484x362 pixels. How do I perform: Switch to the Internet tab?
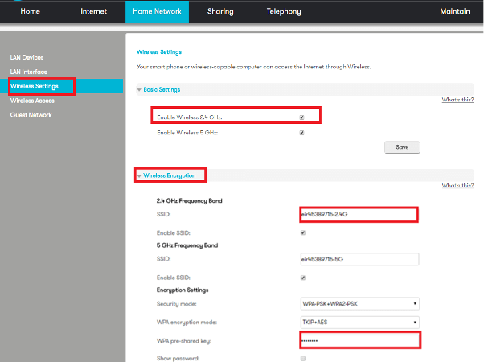94,11
